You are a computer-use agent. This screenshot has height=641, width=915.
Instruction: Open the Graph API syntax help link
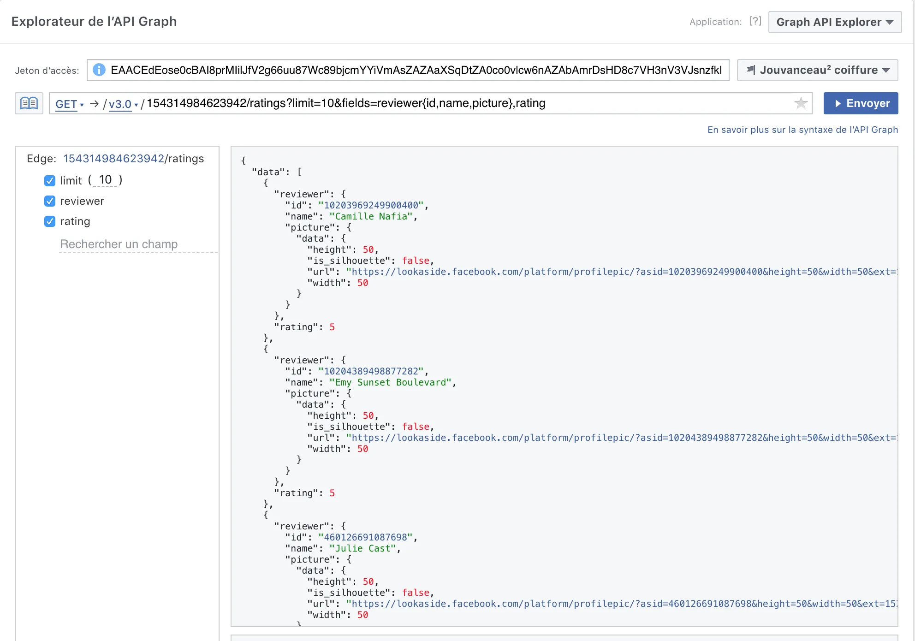point(802,130)
